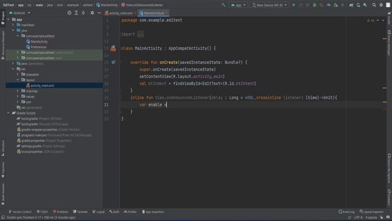
Task: Open the Device Manager phone icon in the toolbar
Action: click(358, 5)
